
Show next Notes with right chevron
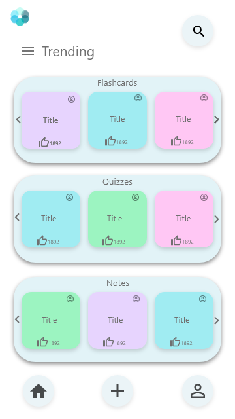(217, 320)
